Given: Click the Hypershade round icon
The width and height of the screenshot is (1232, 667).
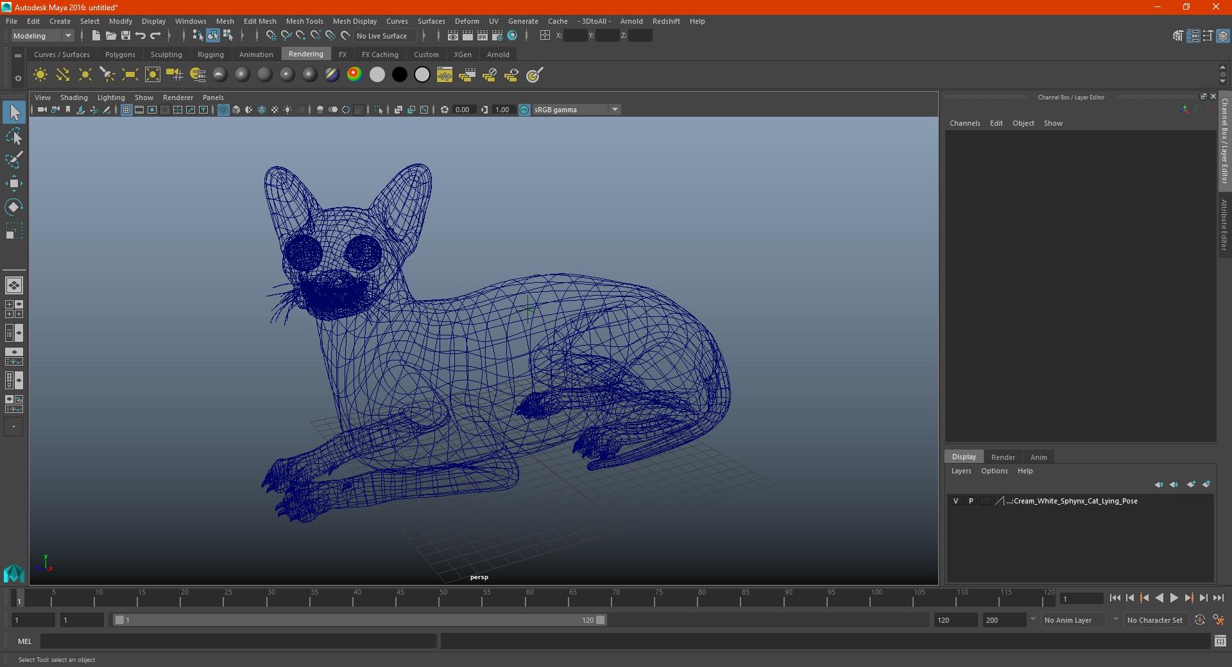Looking at the screenshot, I should pos(513,35).
